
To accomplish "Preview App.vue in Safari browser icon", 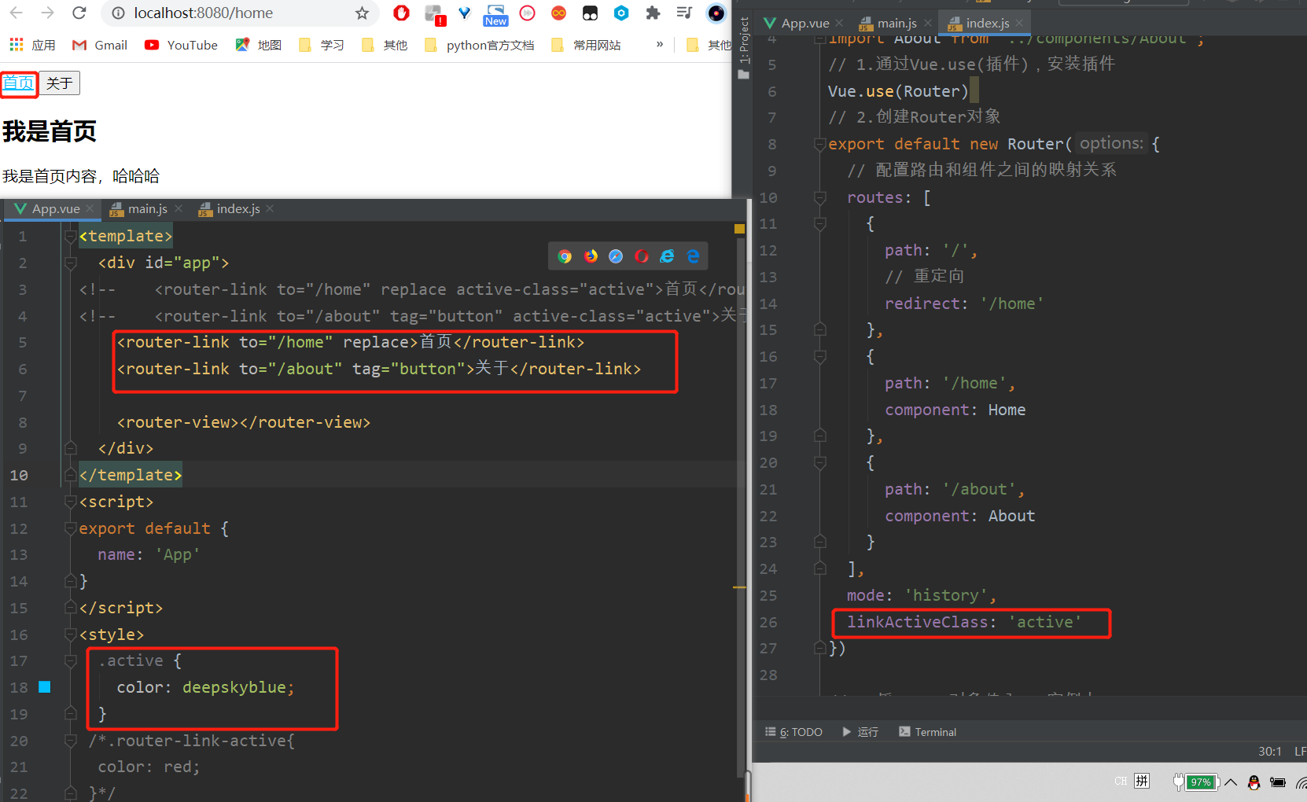I will tap(616, 256).
